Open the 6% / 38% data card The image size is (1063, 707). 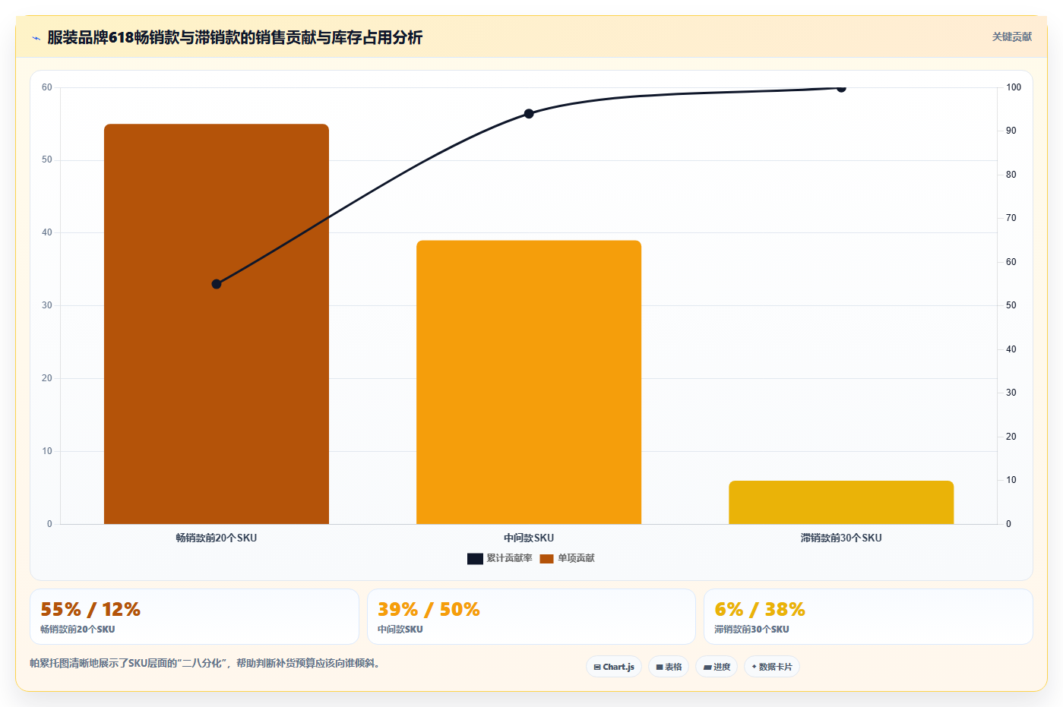pos(868,617)
